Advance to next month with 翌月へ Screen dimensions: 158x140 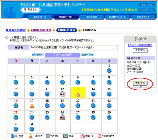pyautogui.click(x=87, y=55)
